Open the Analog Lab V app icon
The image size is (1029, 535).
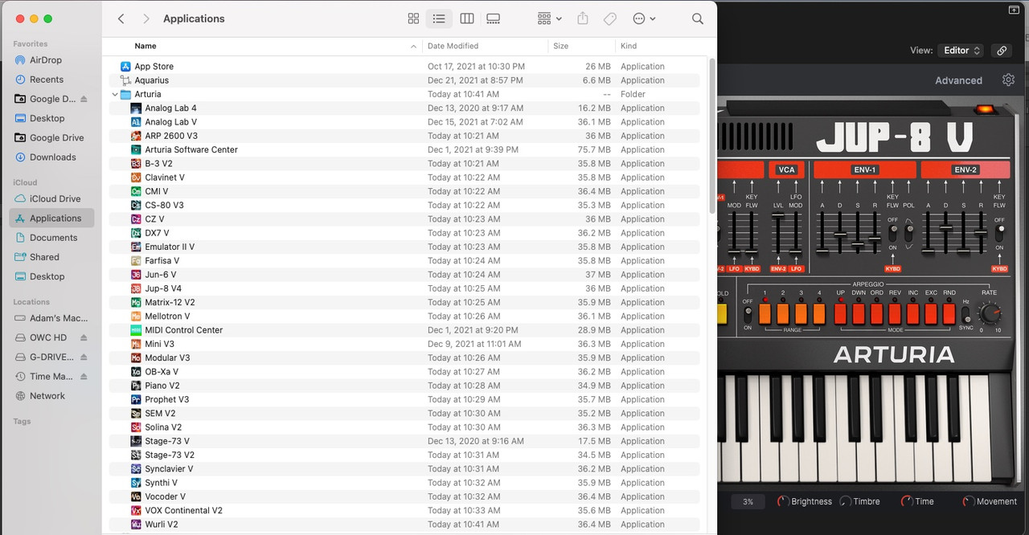point(136,122)
